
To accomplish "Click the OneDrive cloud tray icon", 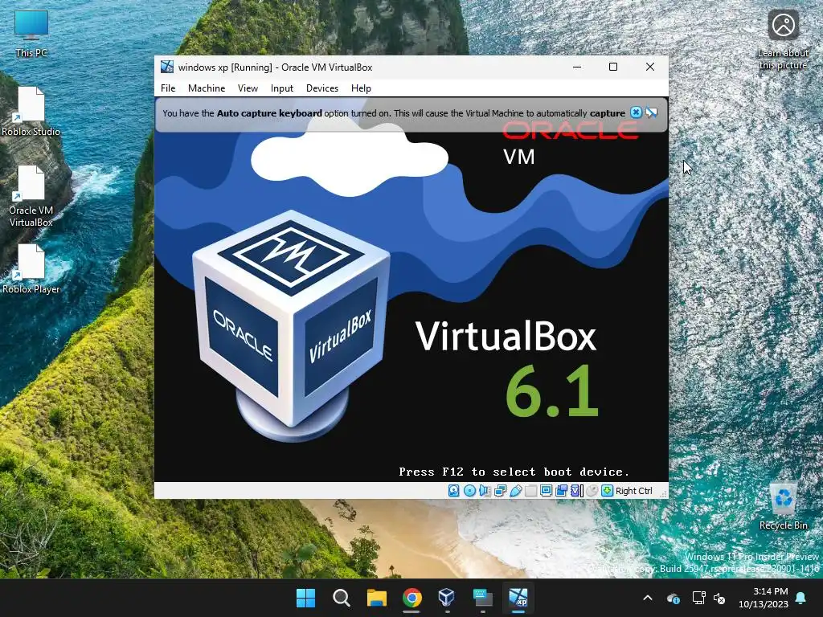I will click(673, 598).
